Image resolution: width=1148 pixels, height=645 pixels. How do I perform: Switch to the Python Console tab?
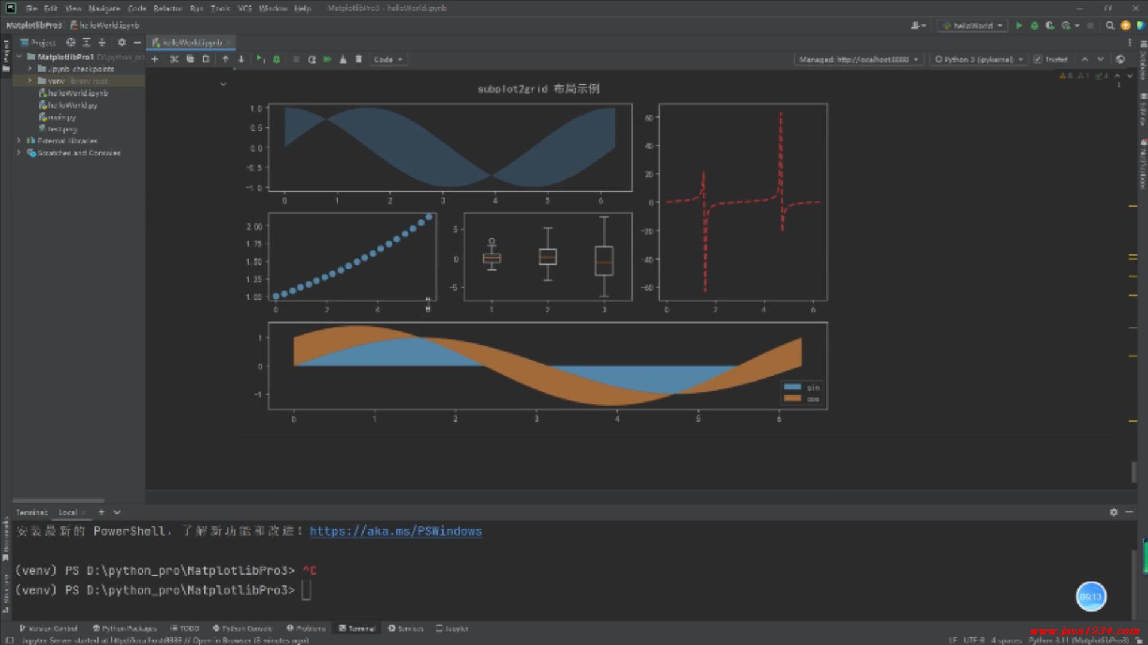(x=243, y=628)
